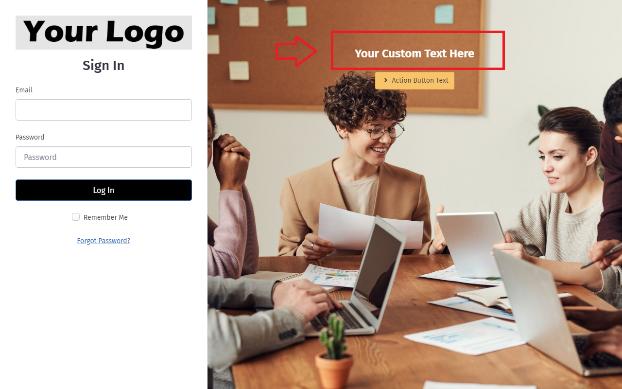Click the white paper held by woman
Screen dimensions: 622x389
(x=370, y=227)
